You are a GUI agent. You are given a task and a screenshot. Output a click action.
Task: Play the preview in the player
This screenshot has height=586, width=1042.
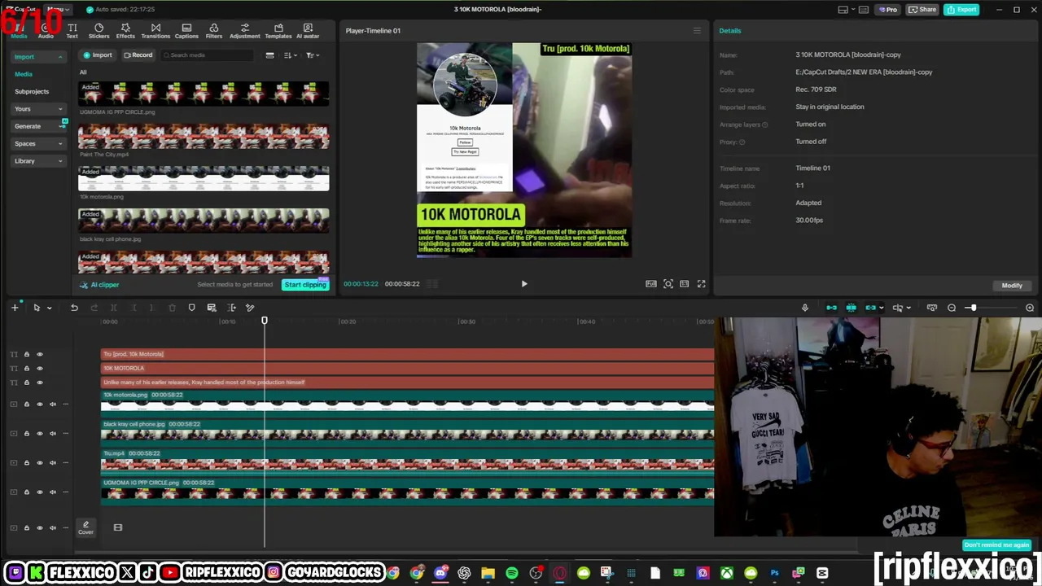click(524, 284)
